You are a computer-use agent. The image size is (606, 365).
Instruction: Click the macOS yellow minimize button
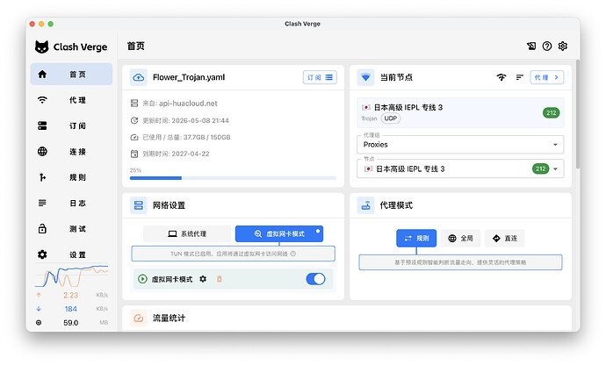tap(41, 24)
